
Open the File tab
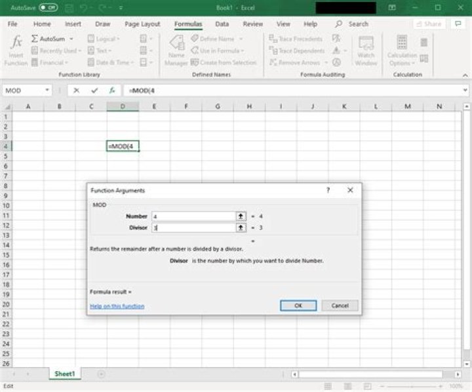click(12, 24)
